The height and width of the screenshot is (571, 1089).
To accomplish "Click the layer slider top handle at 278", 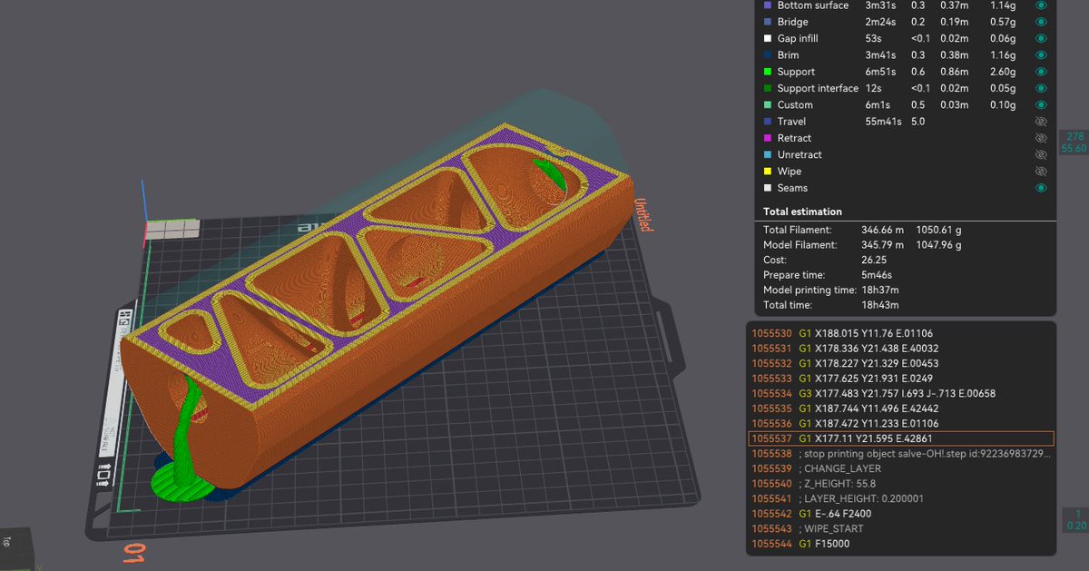I will 1074,142.
